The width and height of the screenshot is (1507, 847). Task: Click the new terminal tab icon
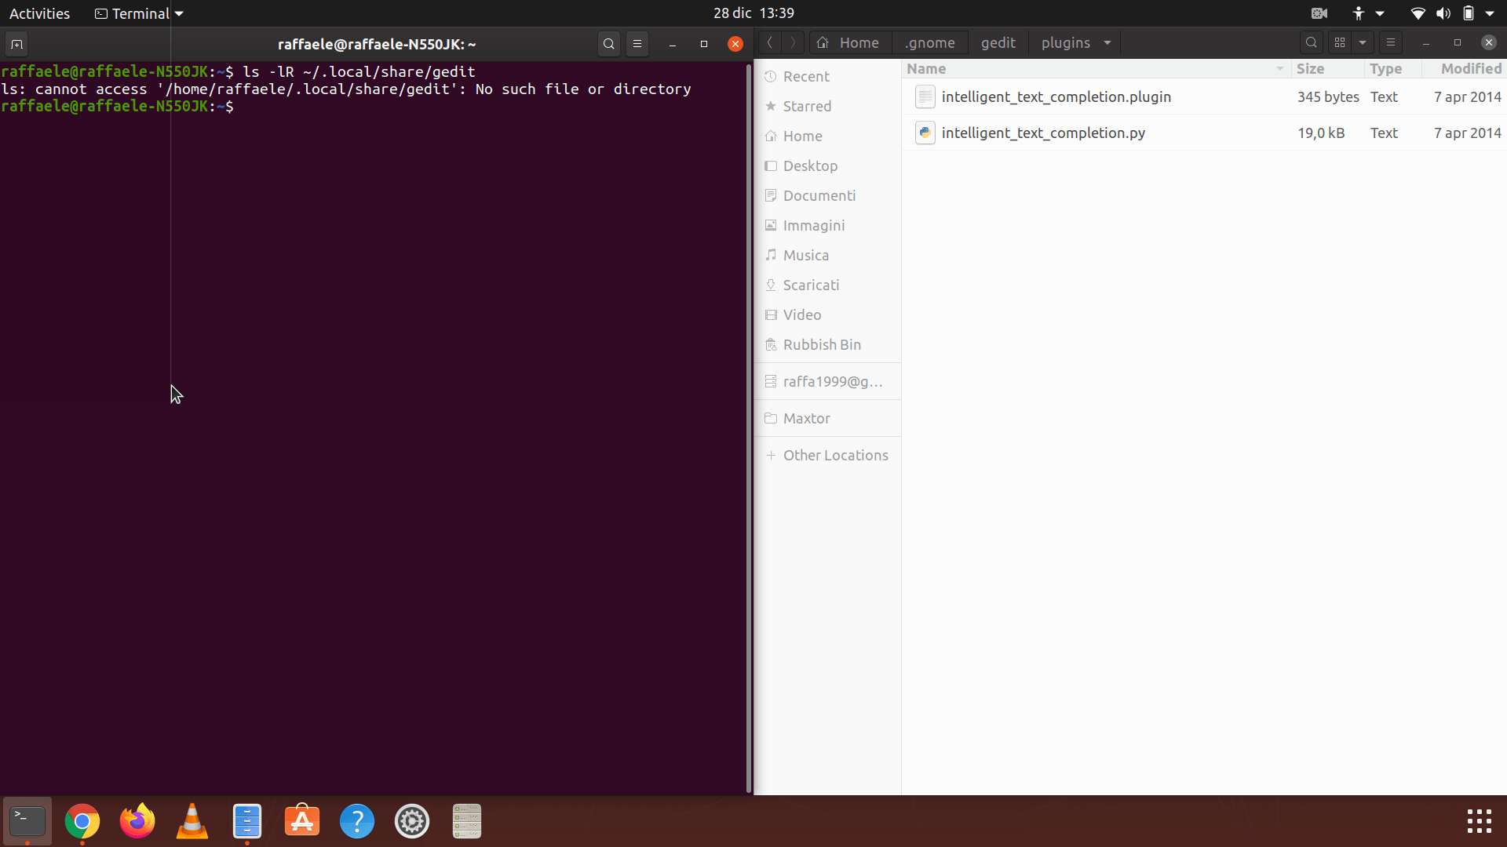(16, 44)
